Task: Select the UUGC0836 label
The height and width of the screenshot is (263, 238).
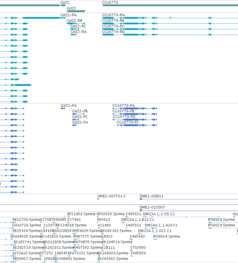Action: click(62, 231)
